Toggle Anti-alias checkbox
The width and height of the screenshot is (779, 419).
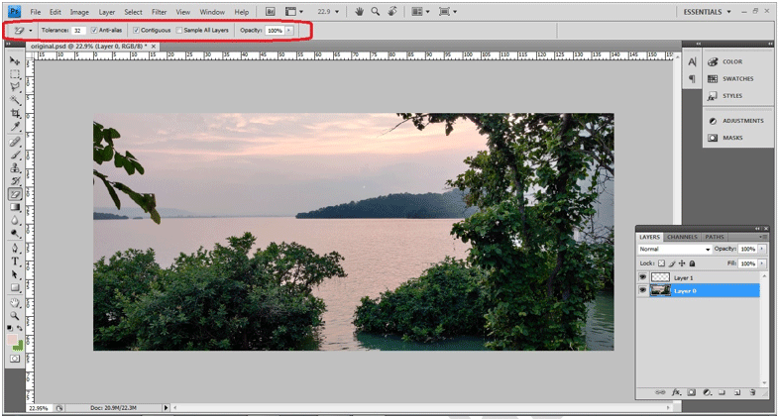(x=94, y=31)
